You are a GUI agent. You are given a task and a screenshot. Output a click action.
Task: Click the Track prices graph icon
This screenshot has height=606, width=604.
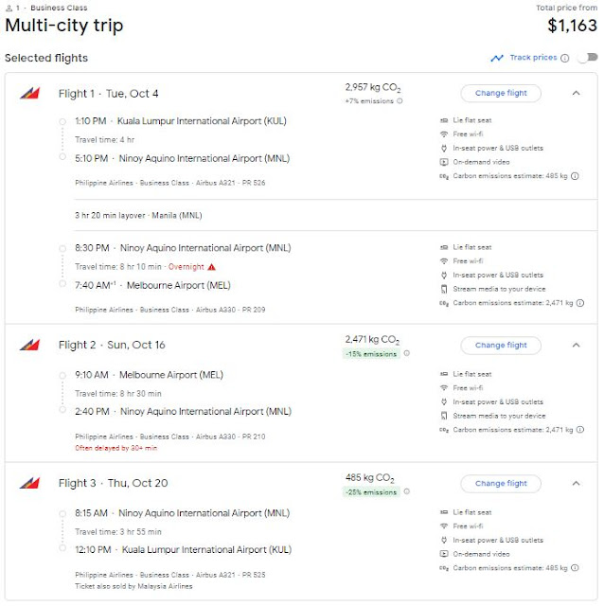[497, 58]
